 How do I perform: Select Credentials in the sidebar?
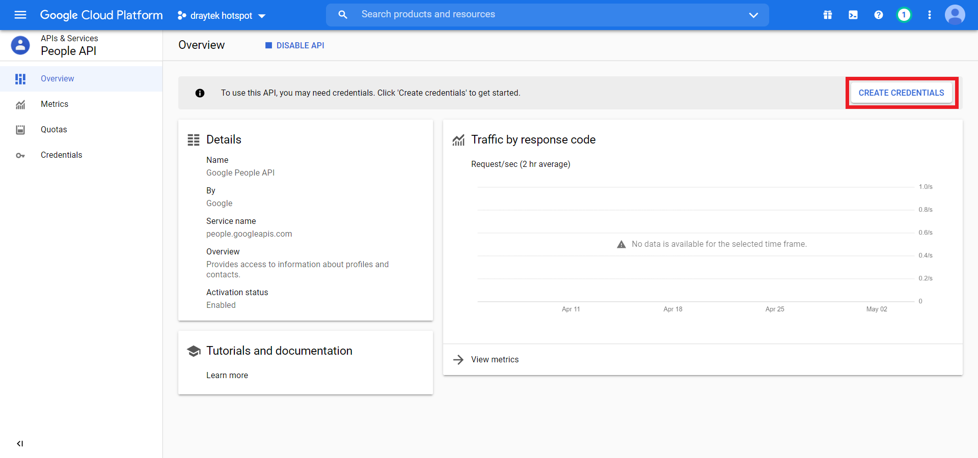[81, 155]
